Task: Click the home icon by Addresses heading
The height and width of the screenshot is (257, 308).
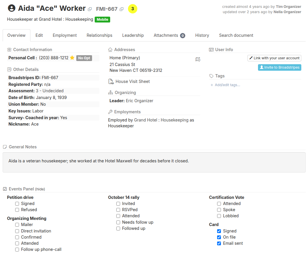Action: (110, 50)
